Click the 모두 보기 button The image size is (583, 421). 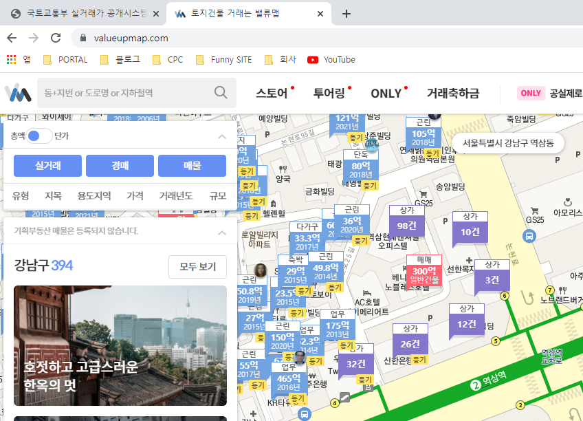[197, 267]
